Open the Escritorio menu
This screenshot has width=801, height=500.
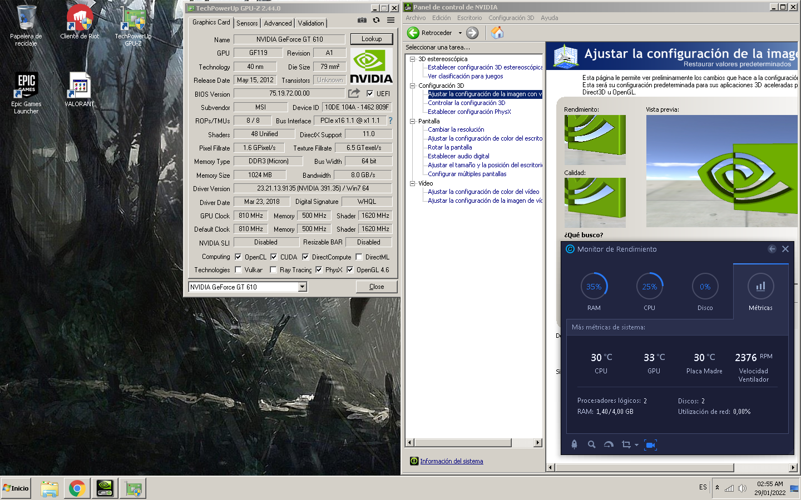[469, 18]
